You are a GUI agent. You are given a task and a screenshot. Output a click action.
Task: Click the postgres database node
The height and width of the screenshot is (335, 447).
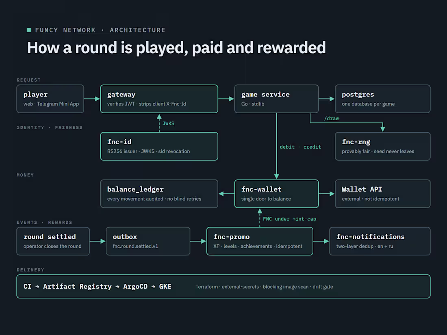tap(382, 99)
